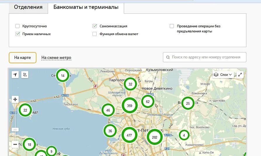Open the cluster marker with 14 ATMs
Screen dimensions: 261x156
click(62, 76)
